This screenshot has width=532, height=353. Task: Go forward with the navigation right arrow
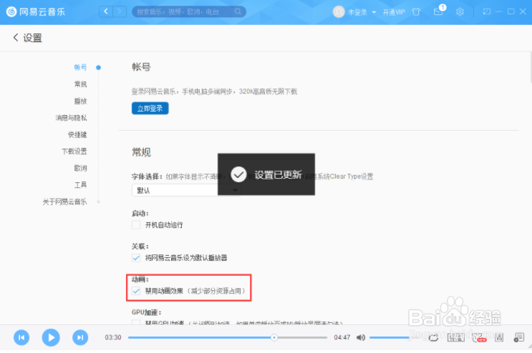tap(120, 12)
